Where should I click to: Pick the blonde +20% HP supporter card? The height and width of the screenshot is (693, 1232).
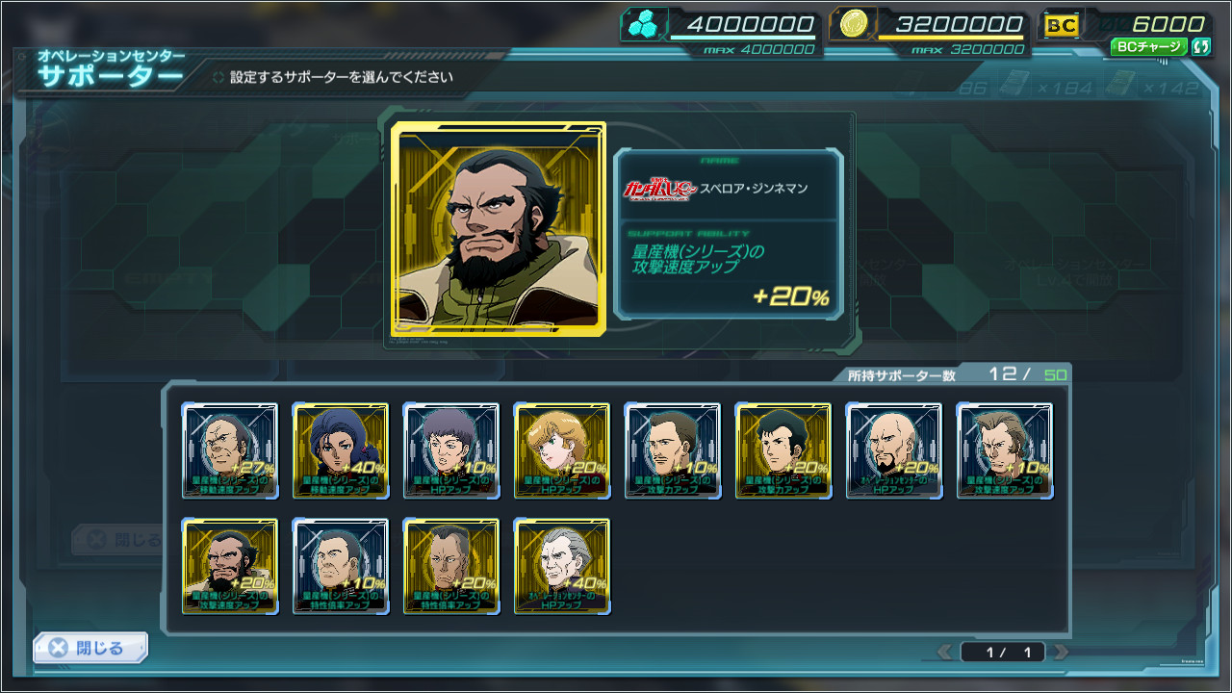coord(562,451)
